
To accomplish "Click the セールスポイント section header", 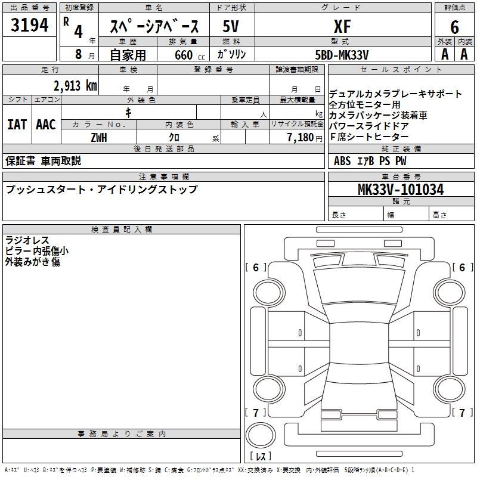I will pyautogui.click(x=401, y=69).
